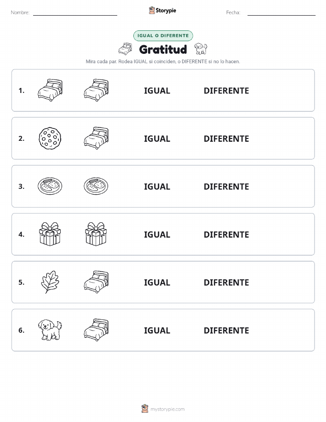
Task: Click the left bed picture in row 1
Action: click(50, 90)
